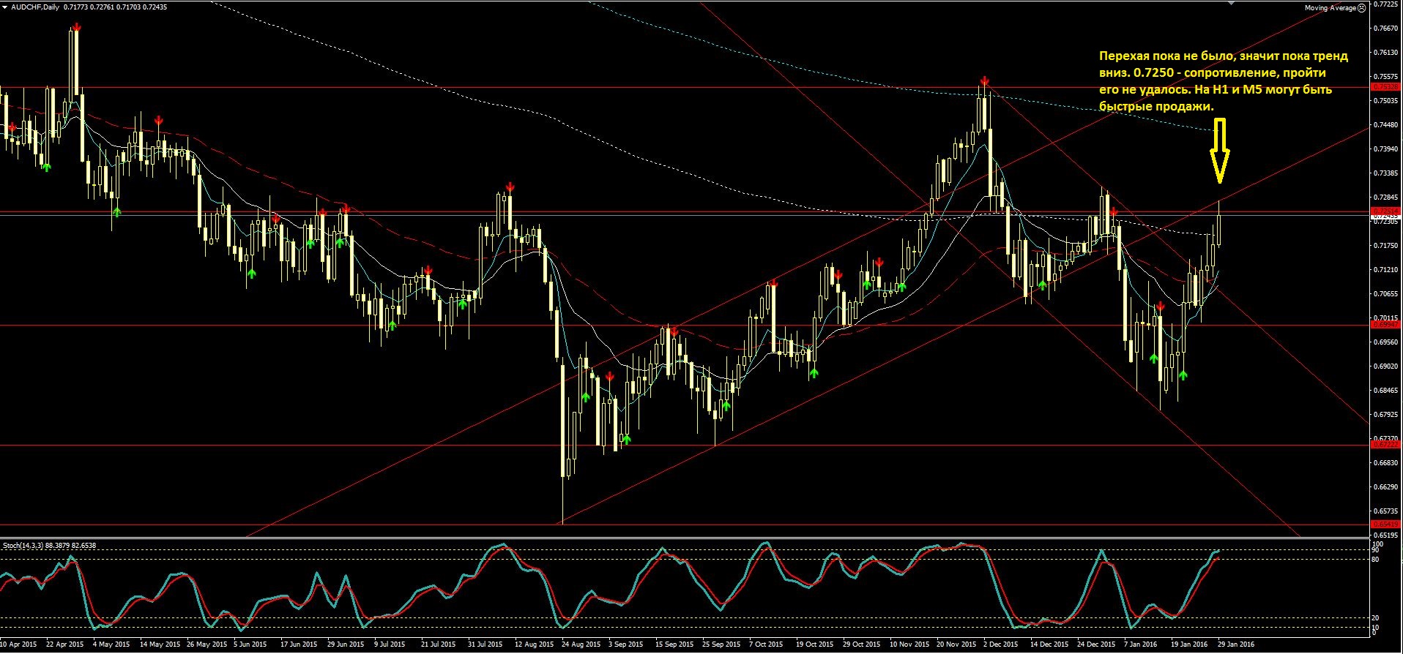Viewport: 1403px width, 654px height.
Task: Click the 29 Jan 2016 date label
Action: 1237,645
